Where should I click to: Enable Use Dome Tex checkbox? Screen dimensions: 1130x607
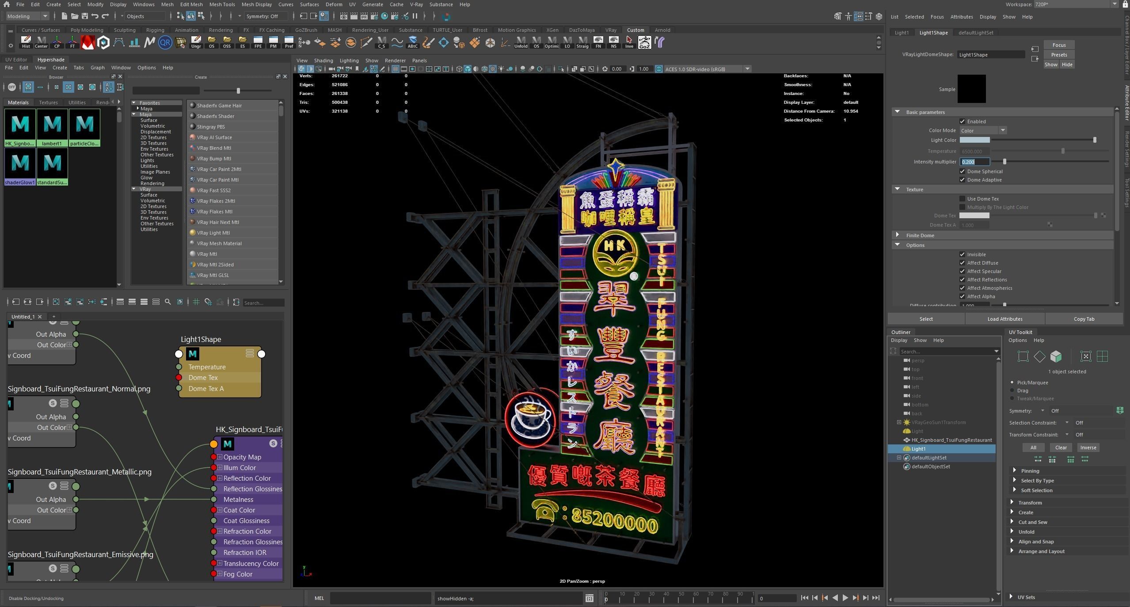pyautogui.click(x=962, y=199)
